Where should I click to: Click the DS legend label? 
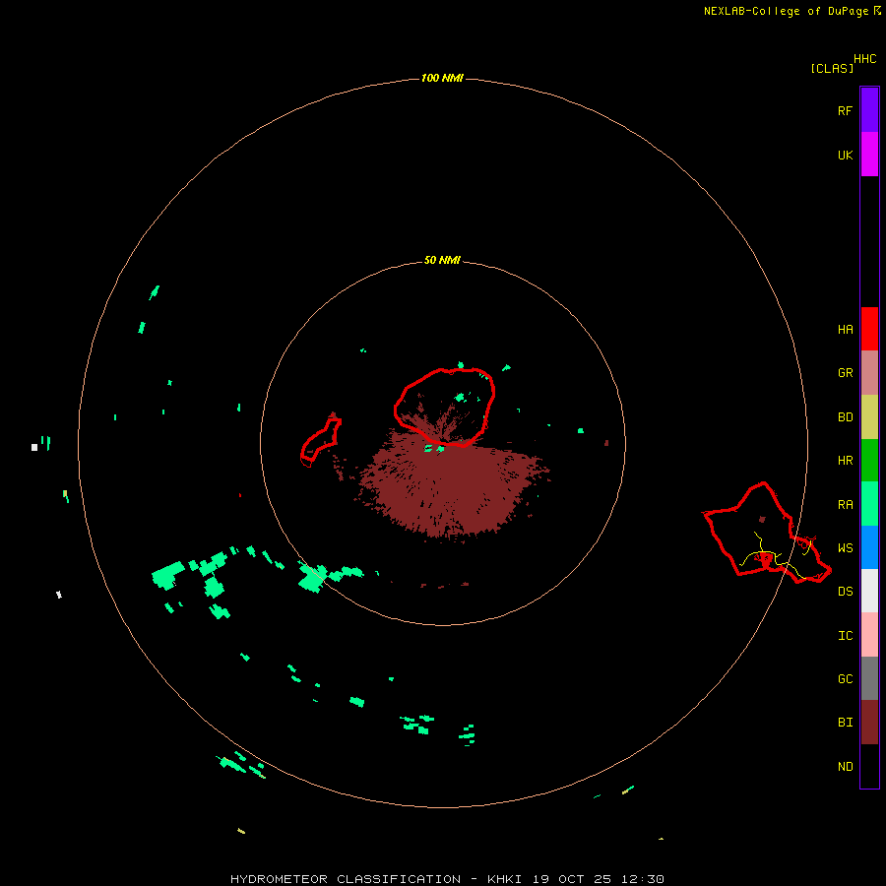pyautogui.click(x=845, y=592)
